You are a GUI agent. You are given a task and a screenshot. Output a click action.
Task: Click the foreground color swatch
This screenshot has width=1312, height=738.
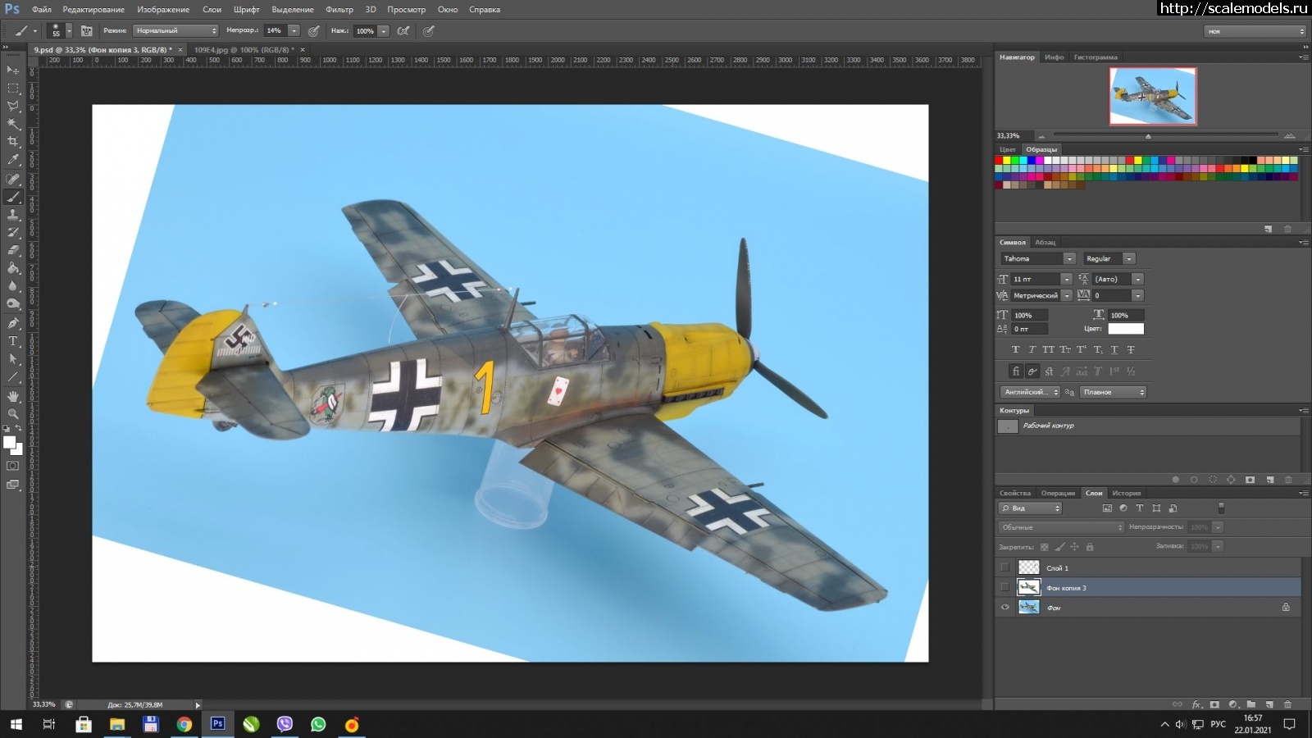tap(10, 443)
